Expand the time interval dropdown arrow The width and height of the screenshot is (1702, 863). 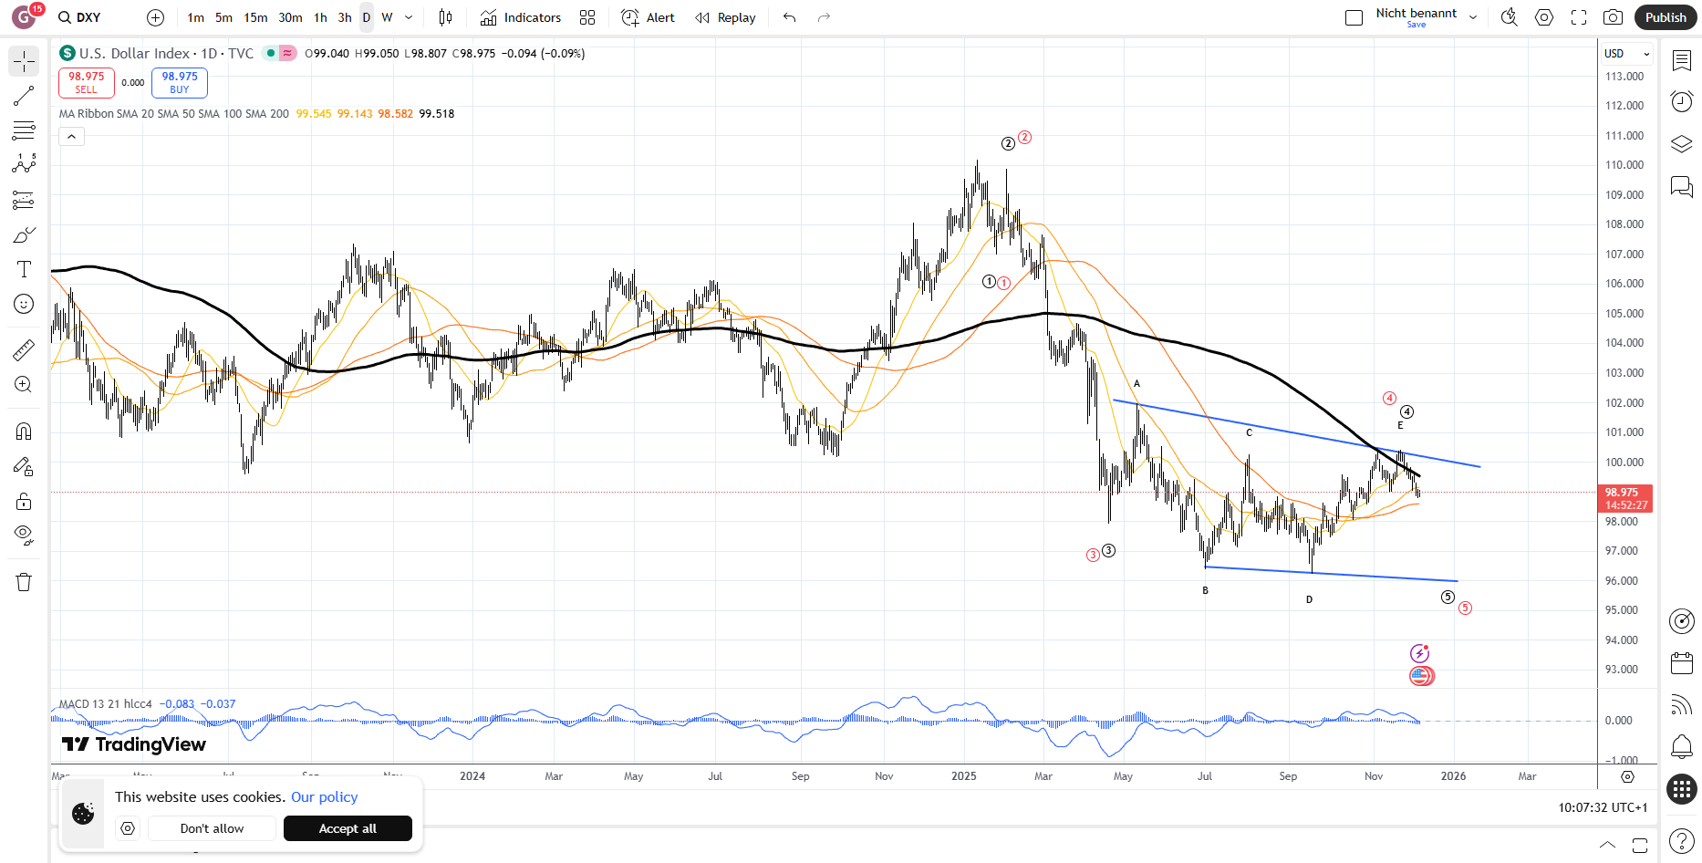[409, 17]
